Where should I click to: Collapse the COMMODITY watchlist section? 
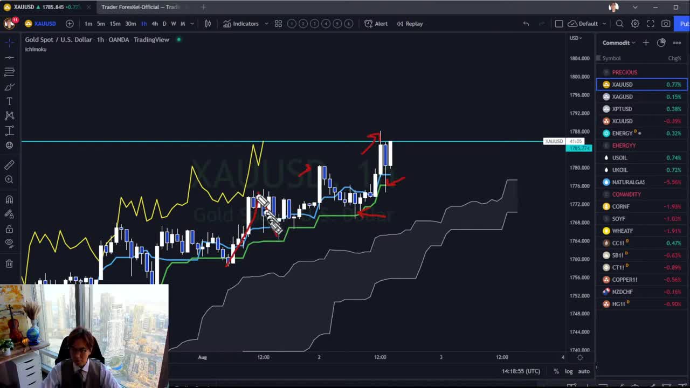(x=626, y=194)
